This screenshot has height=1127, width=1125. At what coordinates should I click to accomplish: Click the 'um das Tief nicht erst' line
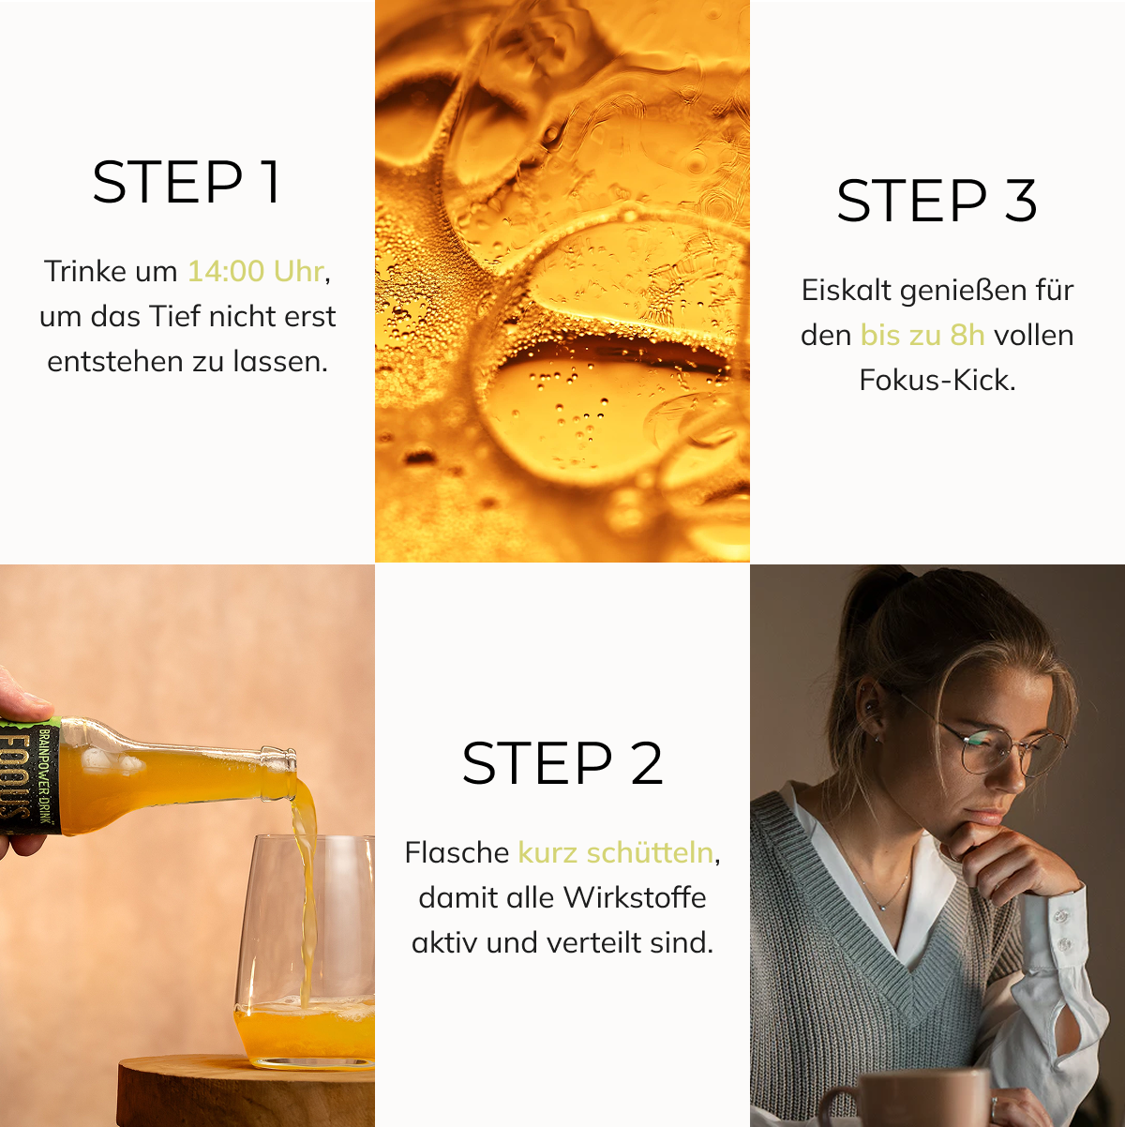pyautogui.click(x=187, y=316)
